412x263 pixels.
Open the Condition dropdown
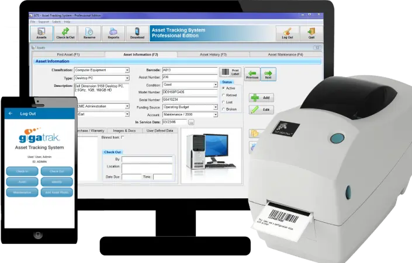click(x=216, y=85)
